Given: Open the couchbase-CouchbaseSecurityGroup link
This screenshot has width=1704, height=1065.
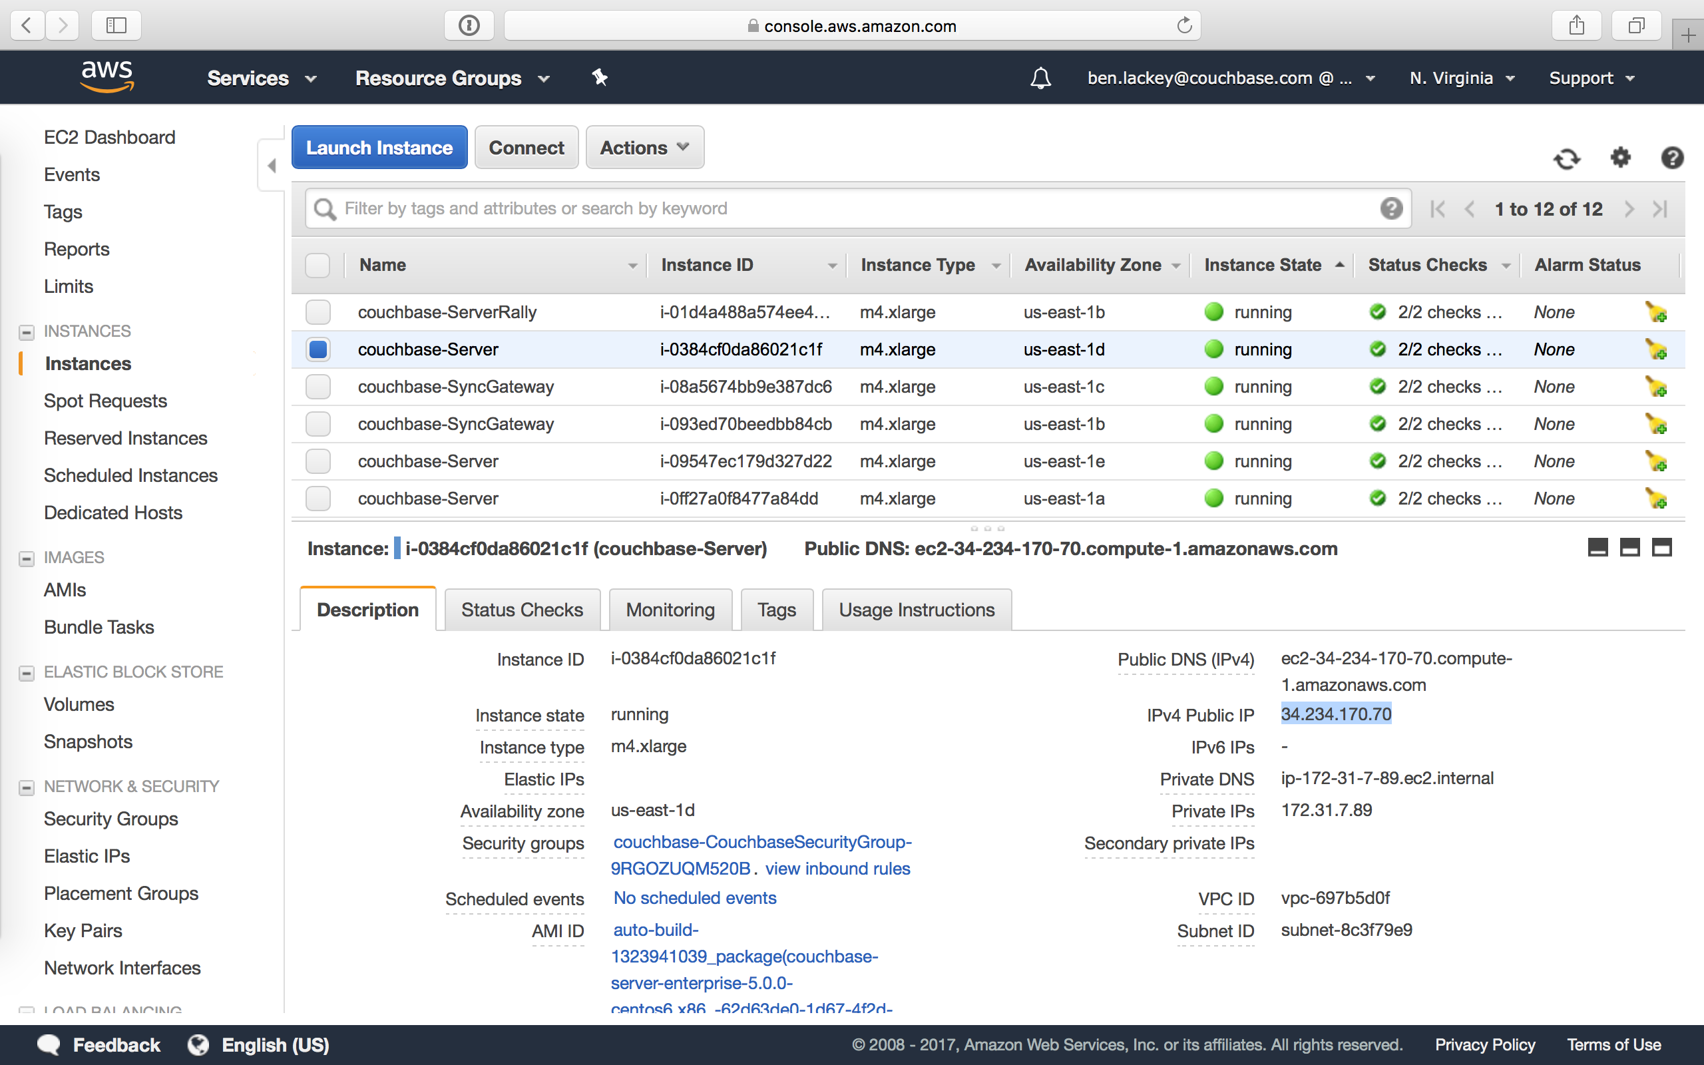Looking at the screenshot, I should pos(762,855).
